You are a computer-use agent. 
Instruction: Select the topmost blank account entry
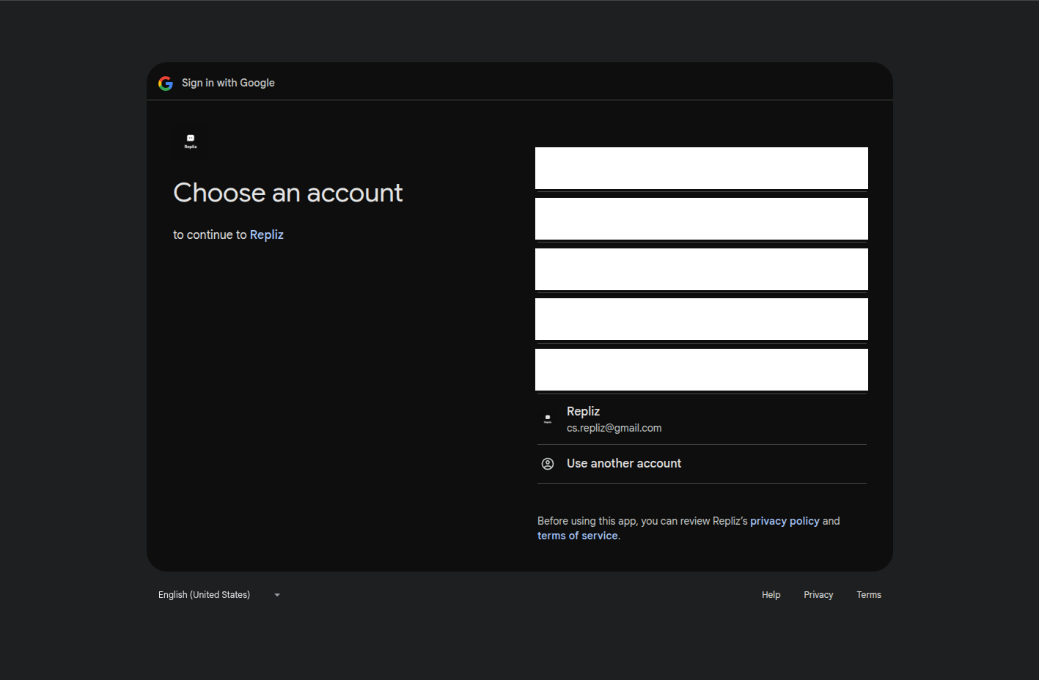pyautogui.click(x=701, y=169)
